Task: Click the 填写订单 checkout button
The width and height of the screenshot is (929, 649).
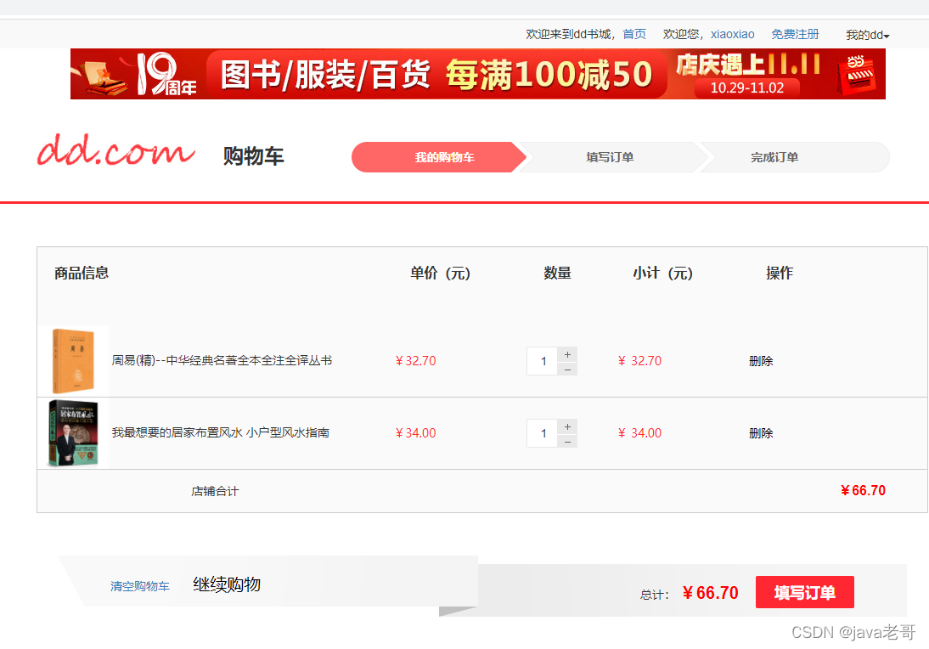Action: (x=804, y=592)
